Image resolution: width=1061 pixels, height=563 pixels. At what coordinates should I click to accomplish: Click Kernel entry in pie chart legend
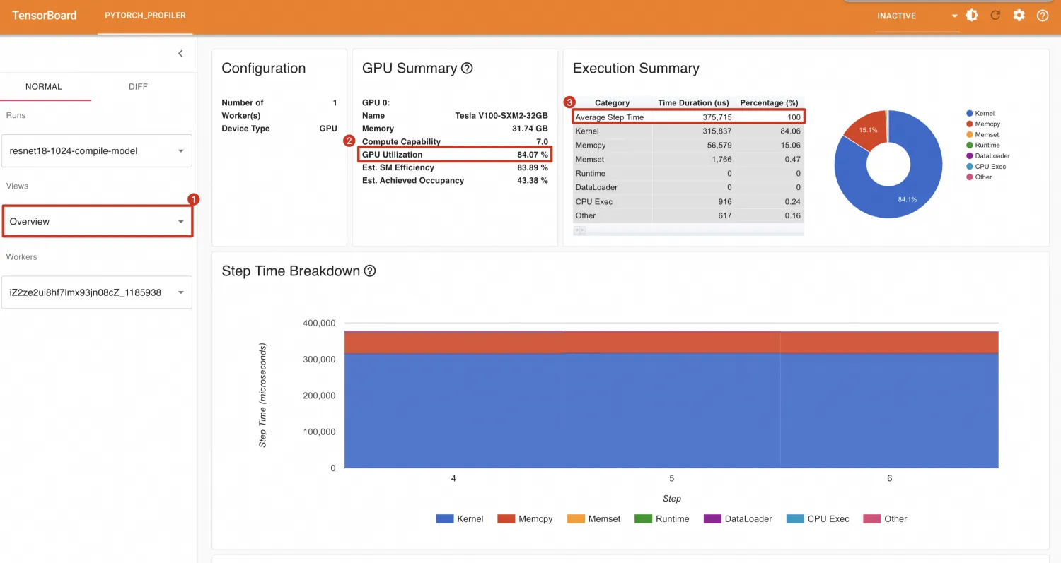[x=980, y=113]
